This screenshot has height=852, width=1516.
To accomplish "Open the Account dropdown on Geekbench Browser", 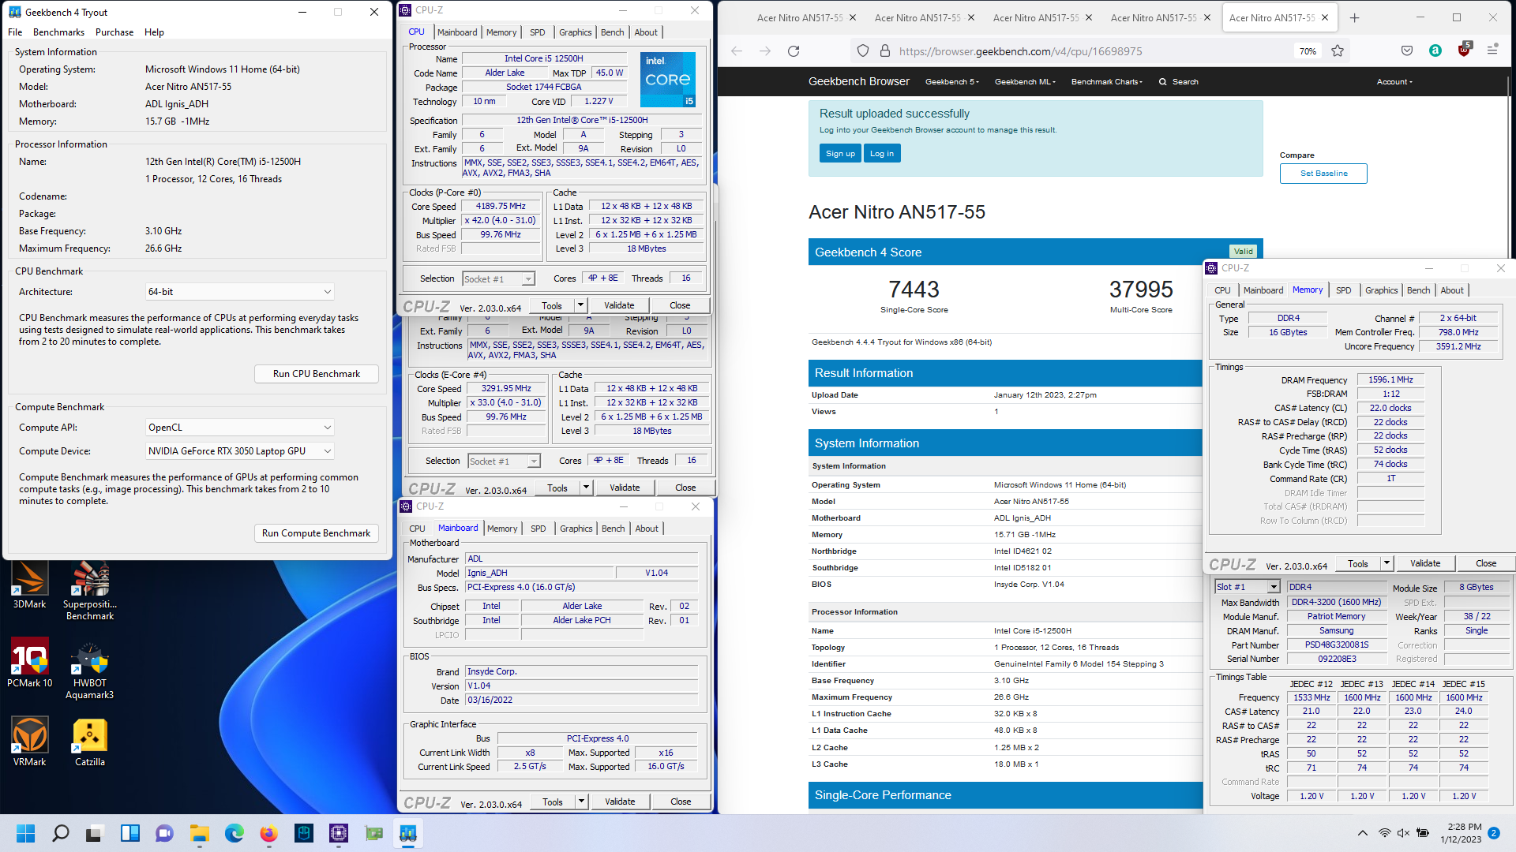I will [1394, 82].
